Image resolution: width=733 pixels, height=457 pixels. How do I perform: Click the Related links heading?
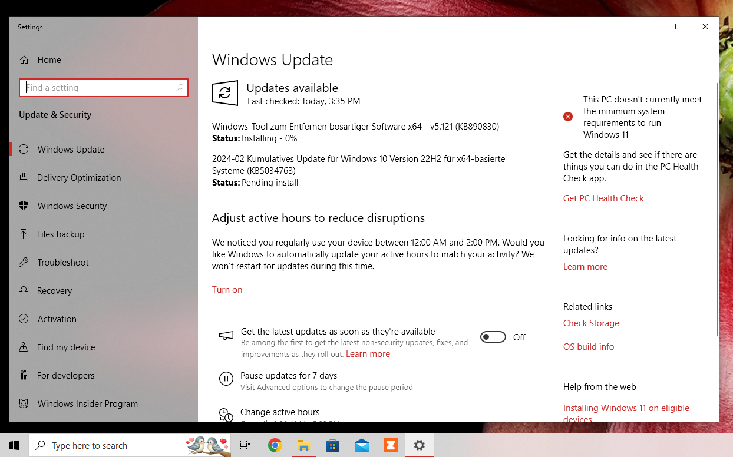click(587, 307)
